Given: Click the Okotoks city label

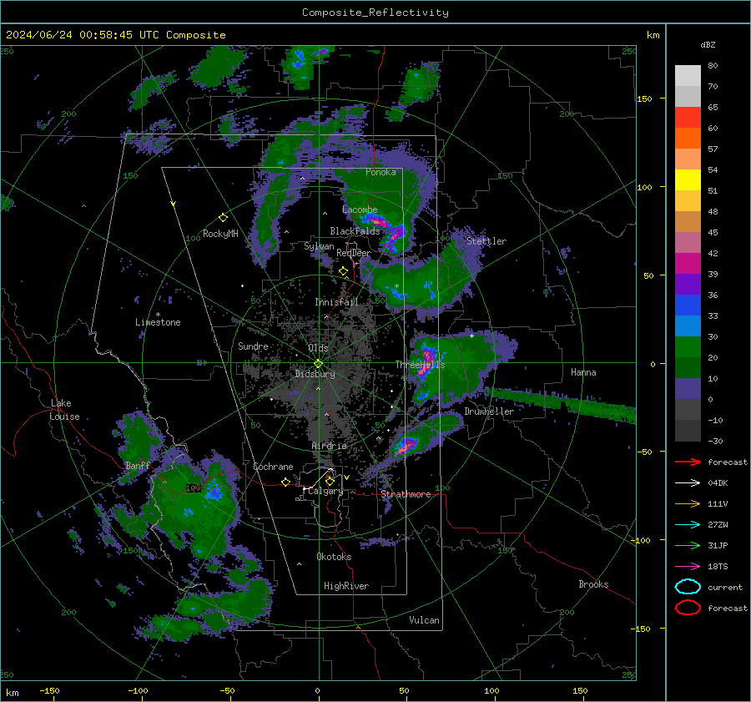Looking at the screenshot, I should [x=334, y=557].
